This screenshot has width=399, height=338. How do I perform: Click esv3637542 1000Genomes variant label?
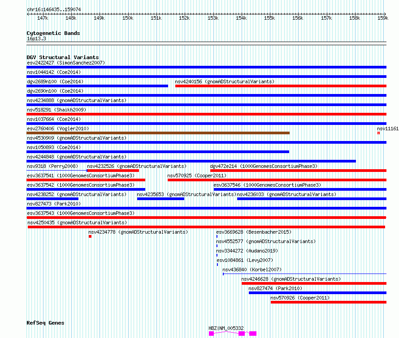81,185
